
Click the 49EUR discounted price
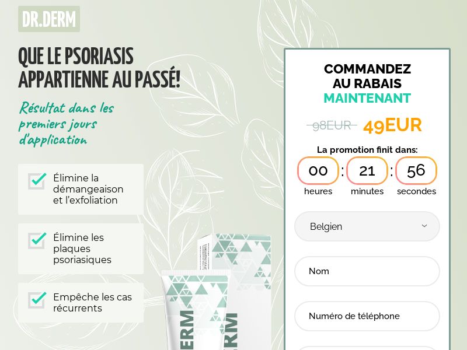[392, 125]
